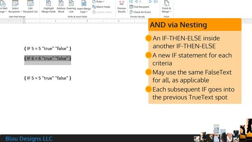Go to last record

[156, 2]
